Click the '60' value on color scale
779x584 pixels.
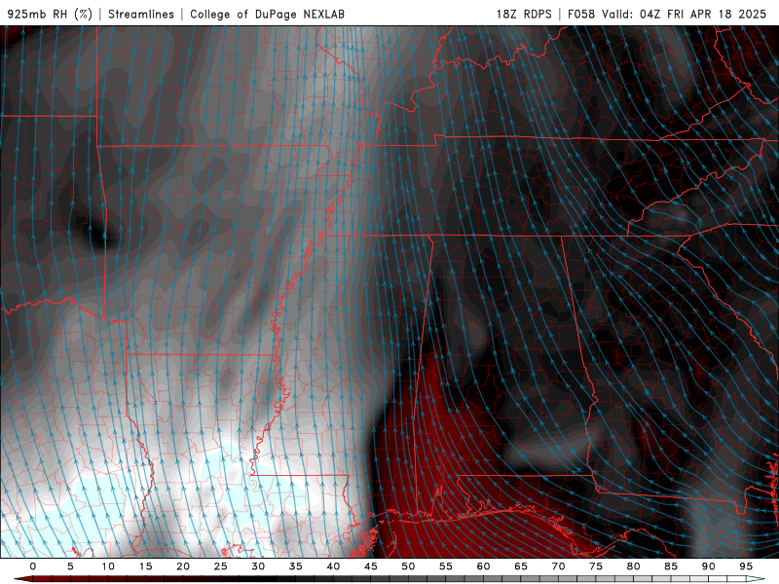click(x=483, y=566)
